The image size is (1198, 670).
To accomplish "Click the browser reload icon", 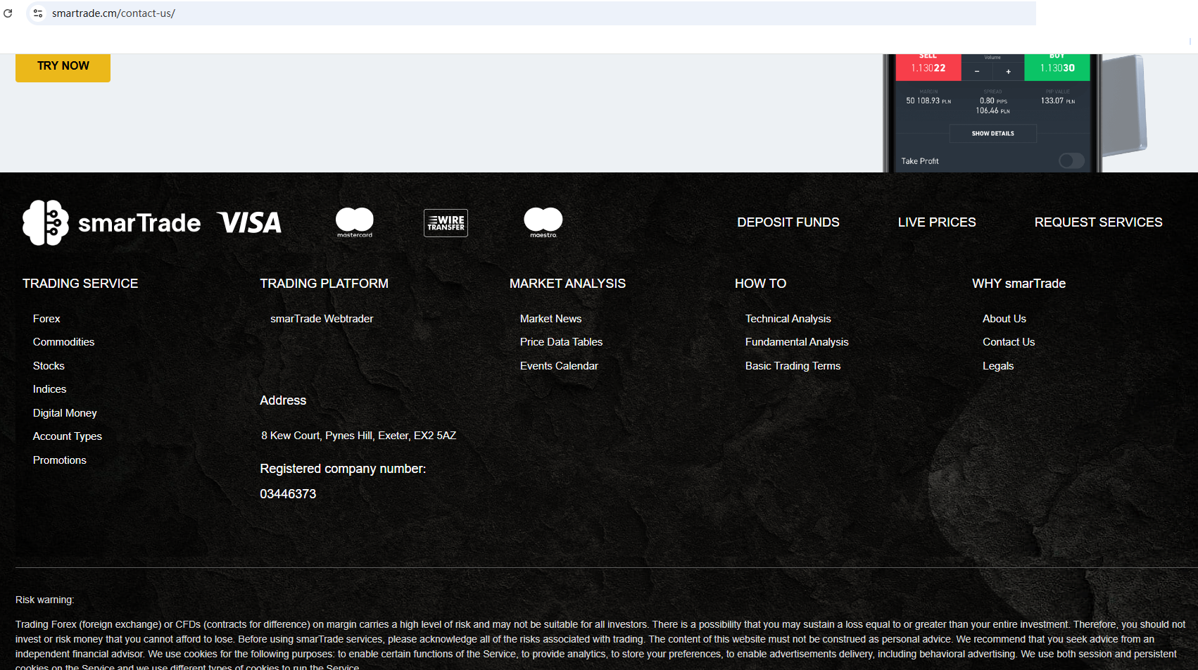I will tap(8, 13).
